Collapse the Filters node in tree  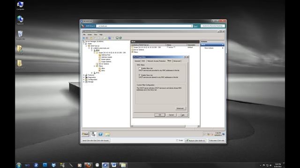point(94,66)
